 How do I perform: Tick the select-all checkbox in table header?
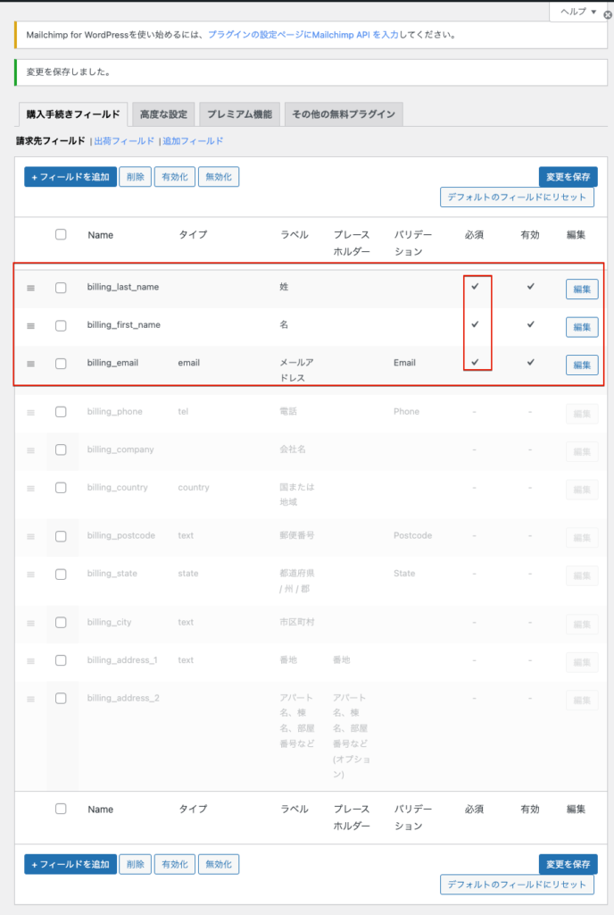pyautogui.click(x=61, y=235)
